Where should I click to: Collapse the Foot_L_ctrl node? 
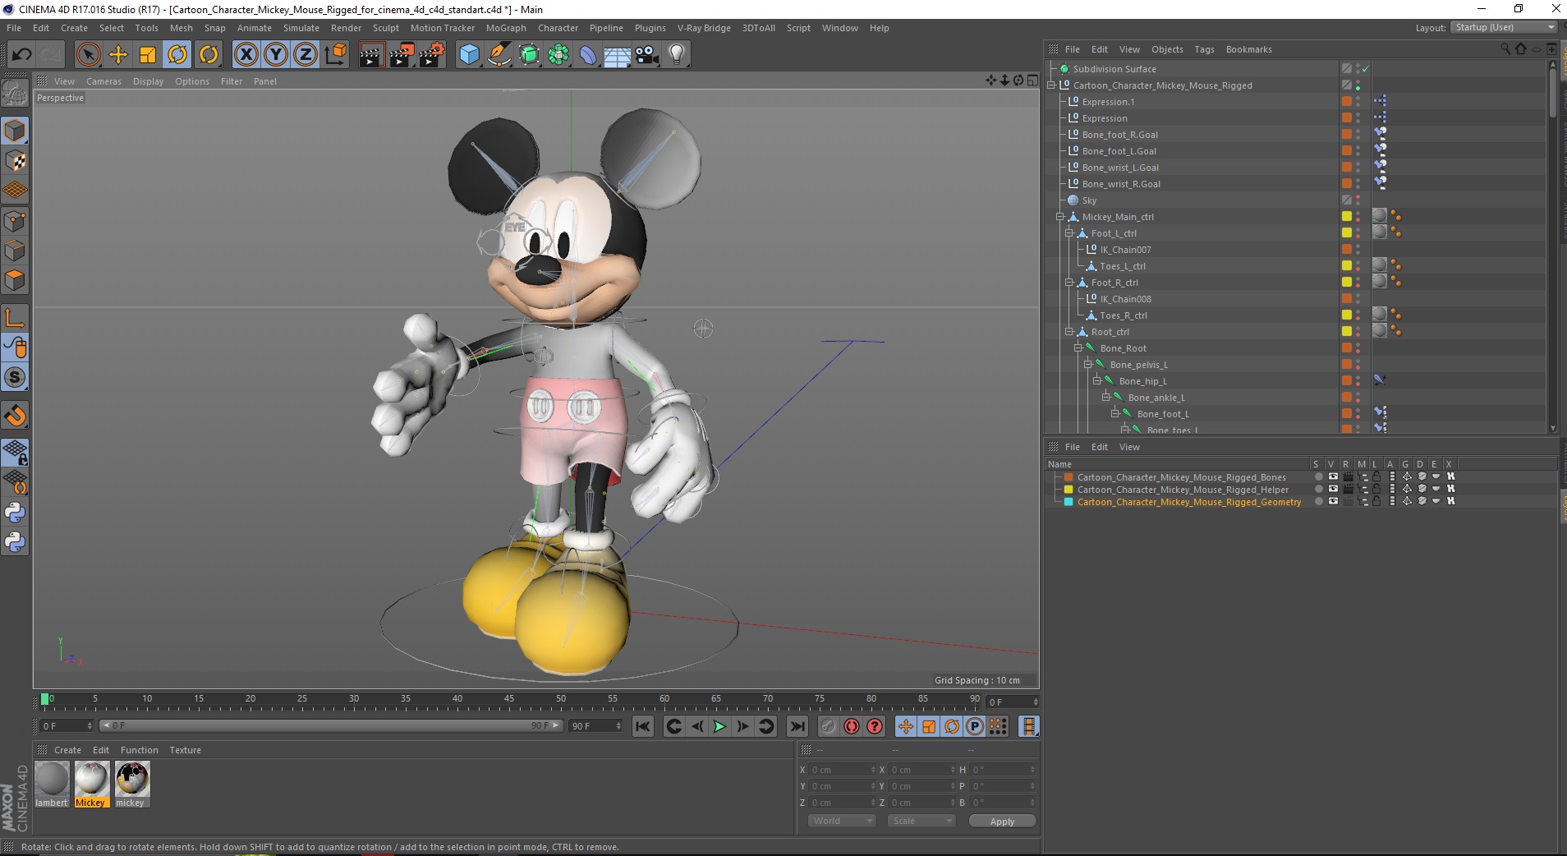point(1069,233)
